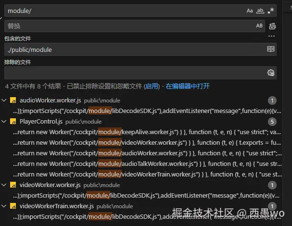The height and width of the screenshot is (226, 292).
Task: Select videoWorkerTrain.worker.js file row
Action: coord(141,206)
